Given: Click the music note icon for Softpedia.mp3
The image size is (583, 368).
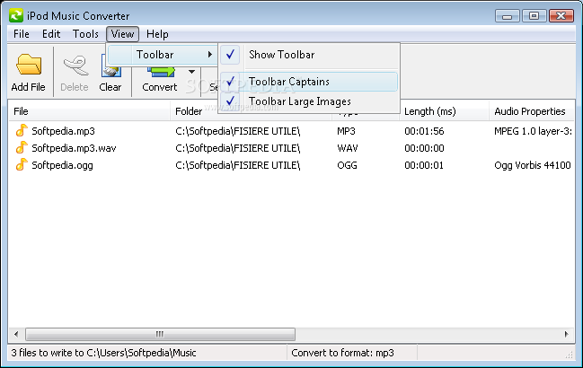Looking at the screenshot, I should coord(22,130).
